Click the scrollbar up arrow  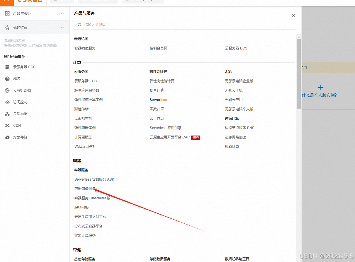(x=299, y=37)
